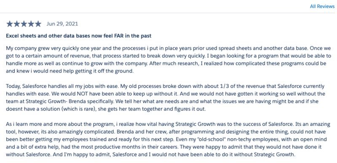Image resolution: width=337 pixels, height=163 pixels.
Task: Select the third rating star
Action: tap(24, 24)
